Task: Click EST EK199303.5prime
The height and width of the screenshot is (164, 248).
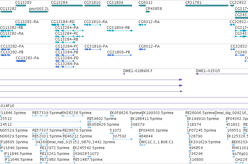Action: 142,116
